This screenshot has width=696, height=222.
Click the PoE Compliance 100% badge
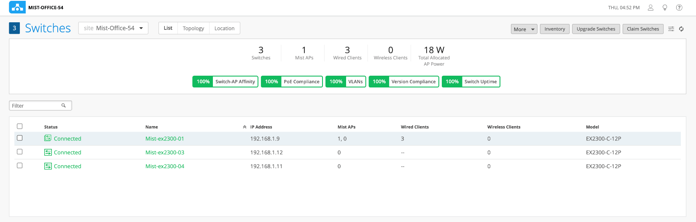coord(292,82)
